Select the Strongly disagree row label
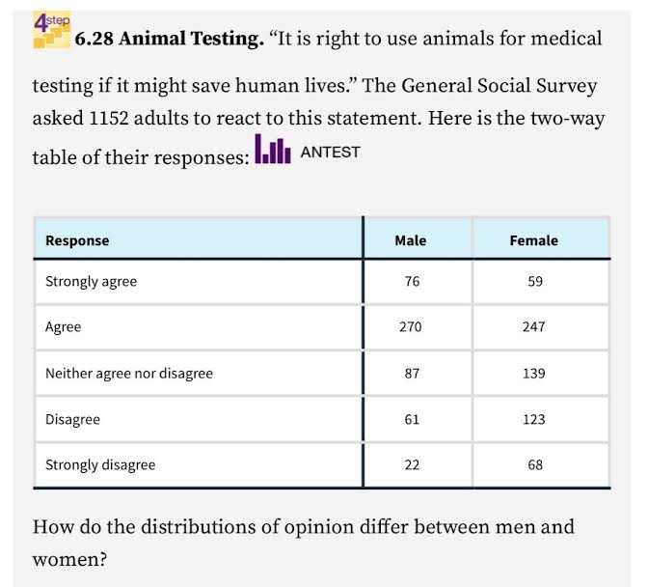This screenshot has height=587, width=648. click(100, 464)
